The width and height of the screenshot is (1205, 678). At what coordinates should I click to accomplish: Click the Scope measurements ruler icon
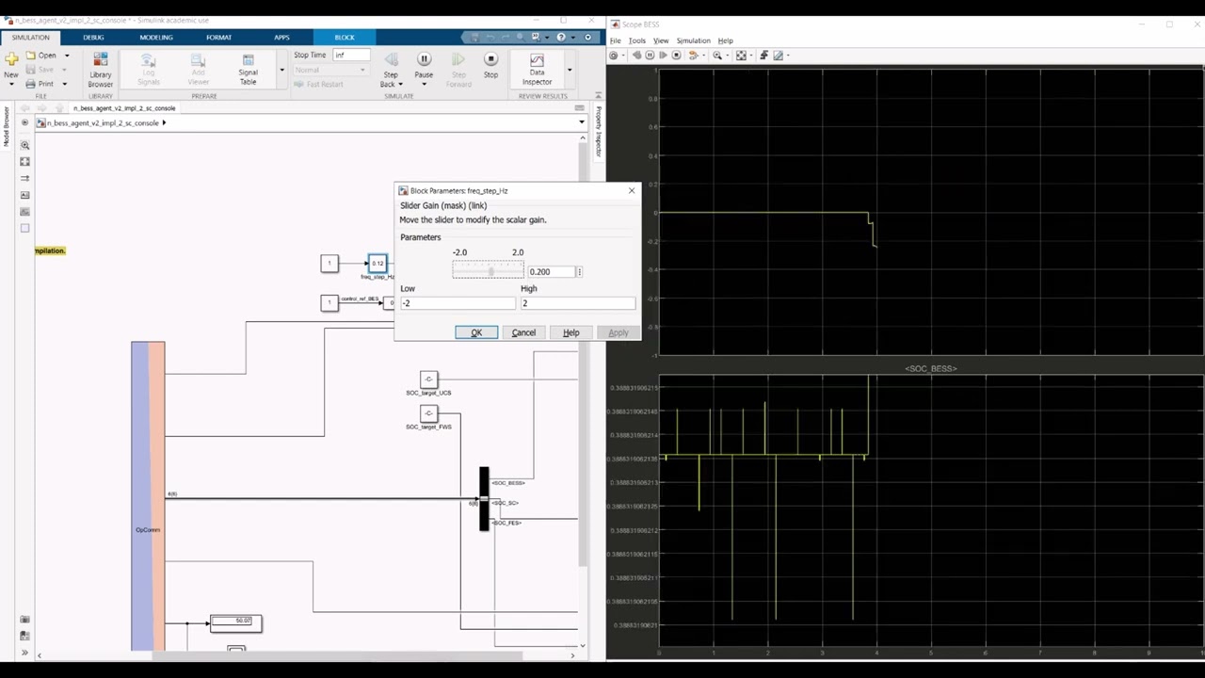(778, 56)
